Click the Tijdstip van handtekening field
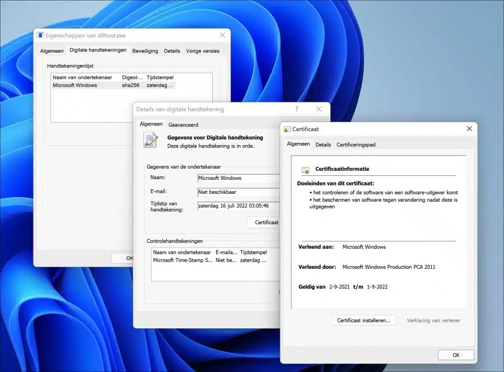Viewport: 504px width, 372px height. coord(239,206)
